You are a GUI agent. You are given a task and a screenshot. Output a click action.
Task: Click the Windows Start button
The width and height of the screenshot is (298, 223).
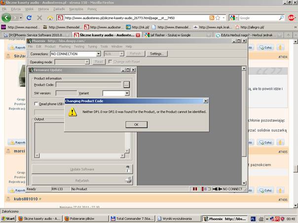(x=8, y=219)
